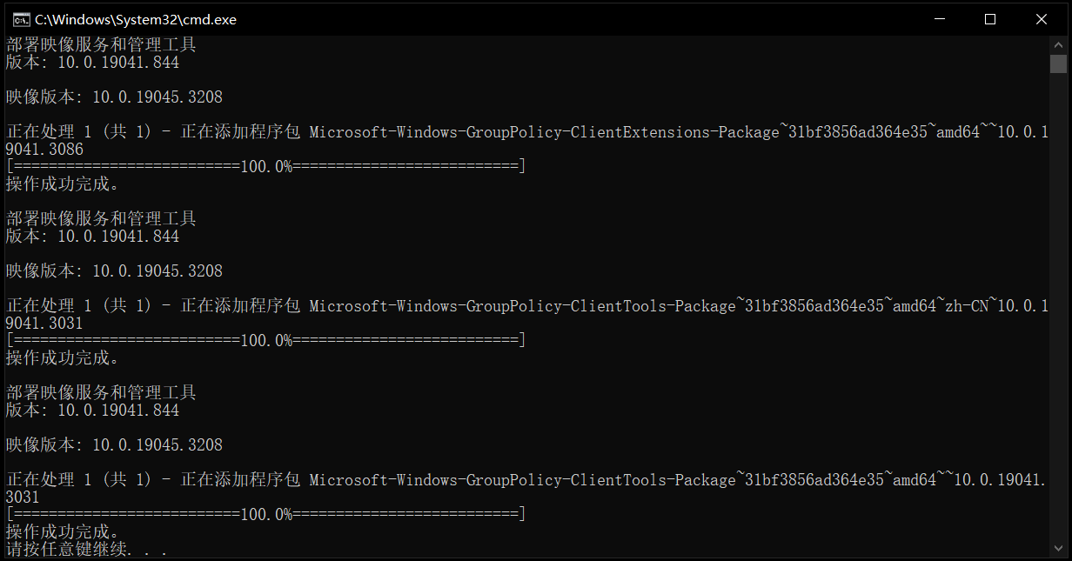
Task: Click the 操作成功完成 line above the 请按任意键继续 prompt
Action: 62,531
